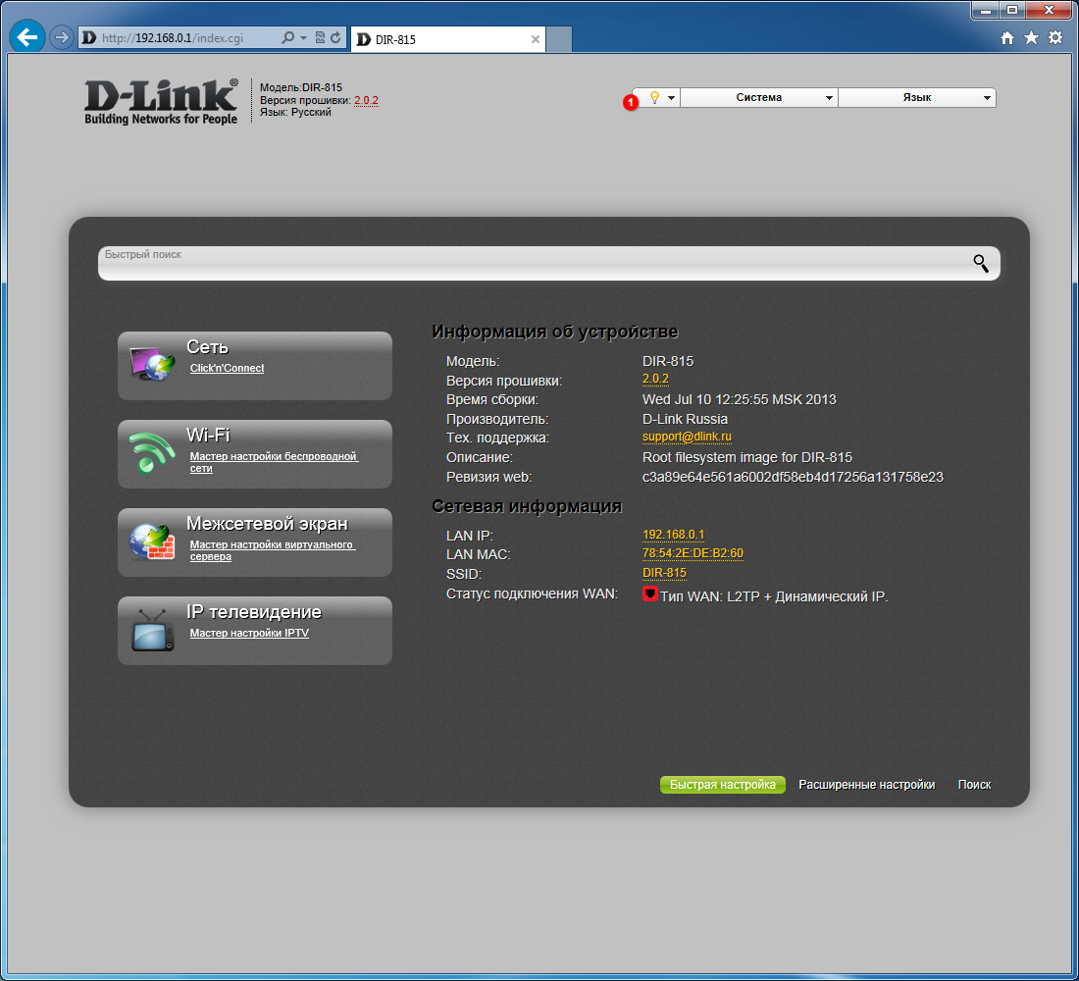Open the Поиск view
The width and height of the screenshot is (1079, 981).
point(974,785)
